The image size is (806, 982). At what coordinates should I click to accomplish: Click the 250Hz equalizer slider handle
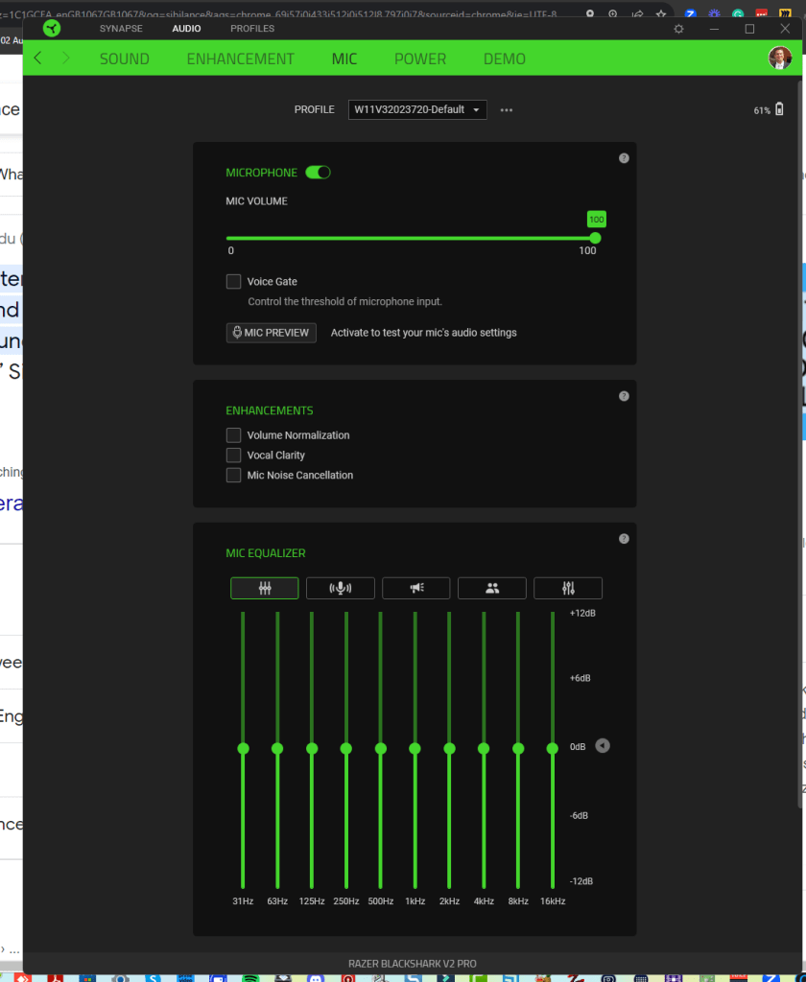(346, 748)
